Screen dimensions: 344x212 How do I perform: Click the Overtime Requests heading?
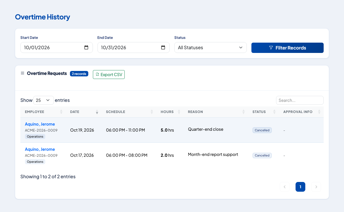47,73
